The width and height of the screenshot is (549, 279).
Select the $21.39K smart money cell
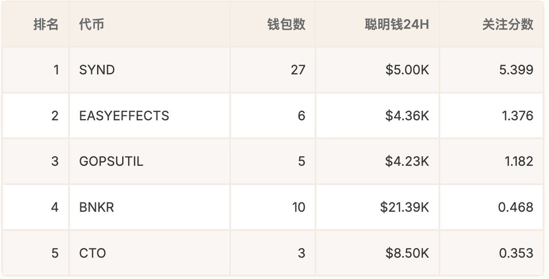tap(404, 207)
